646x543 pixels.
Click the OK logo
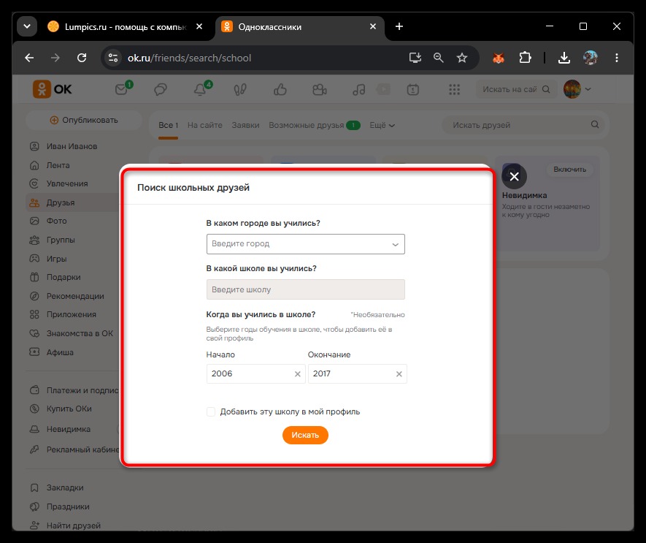53,89
